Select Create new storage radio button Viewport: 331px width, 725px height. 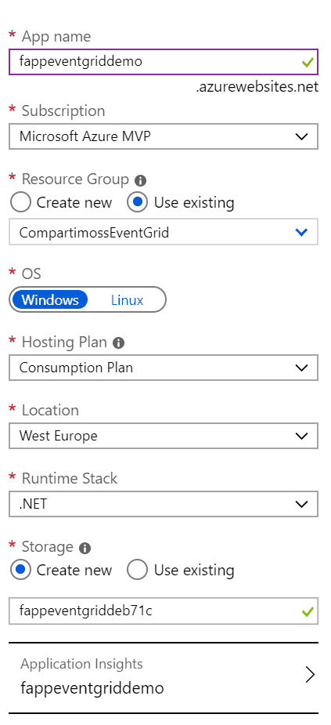point(20,570)
